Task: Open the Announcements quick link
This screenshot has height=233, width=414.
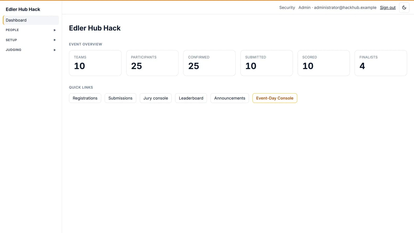Action: point(230,98)
